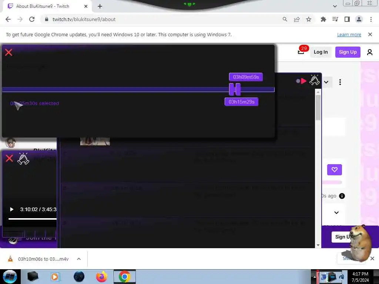This screenshot has height=284, width=379.
Task: Go forward in browser history
Action: click(x=20, y=19)
